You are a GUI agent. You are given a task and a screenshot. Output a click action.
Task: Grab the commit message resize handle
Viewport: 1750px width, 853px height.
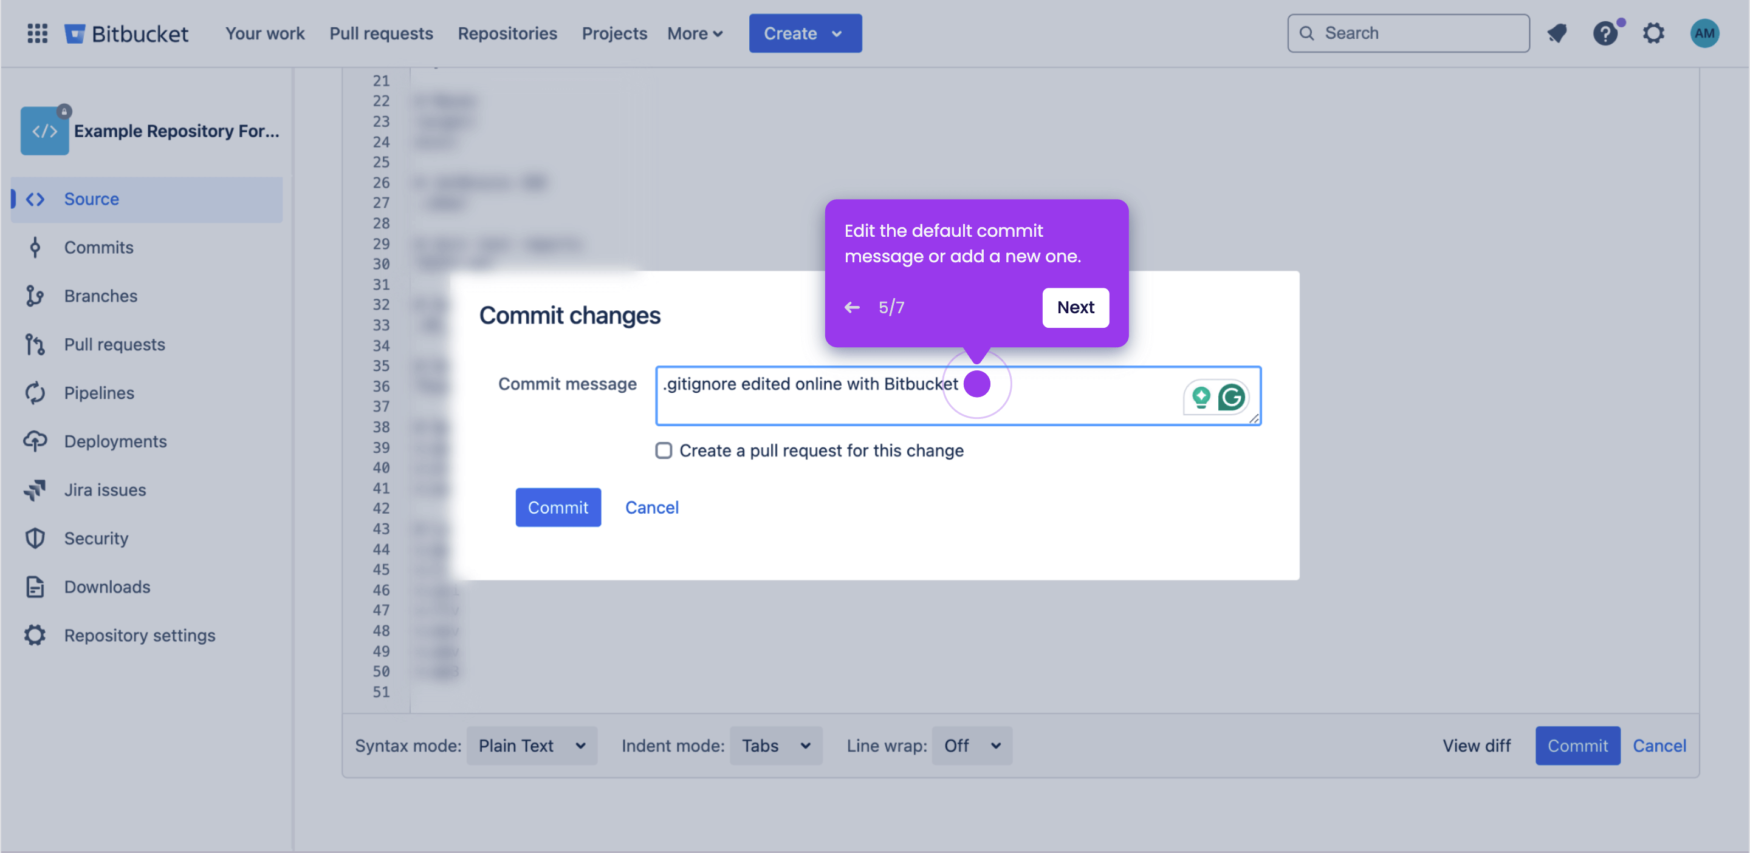click(x=1254, y=419)
